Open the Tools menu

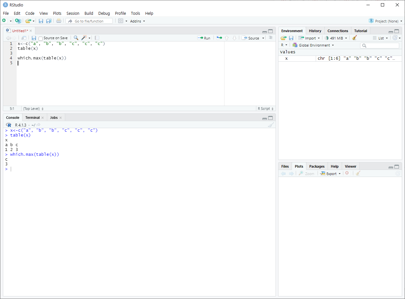[136, 13]
